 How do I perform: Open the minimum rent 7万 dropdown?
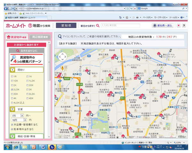22,116
